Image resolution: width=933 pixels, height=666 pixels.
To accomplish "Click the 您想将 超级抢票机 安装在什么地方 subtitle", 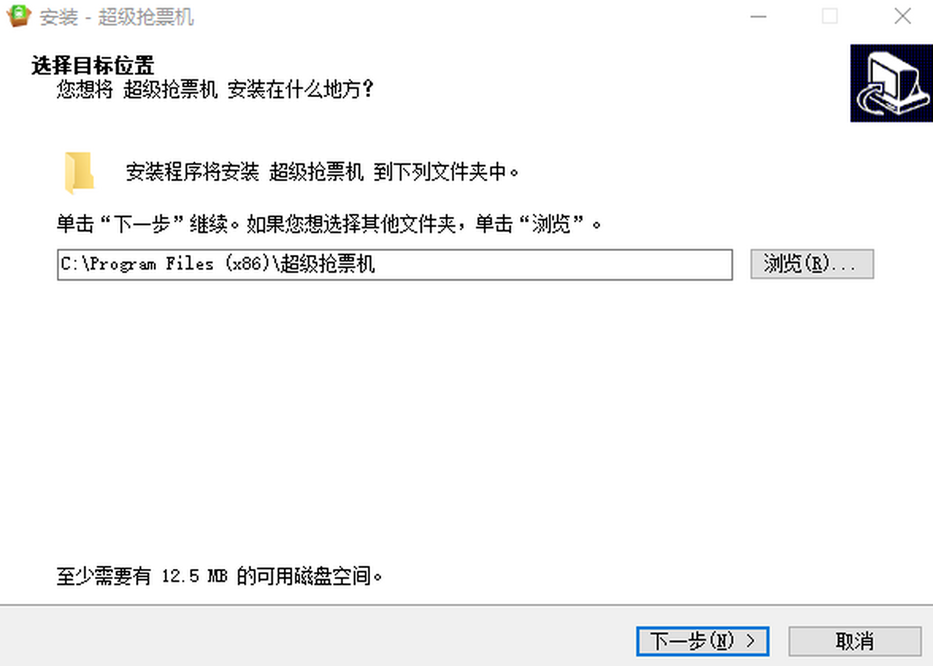I will point(215,89).
